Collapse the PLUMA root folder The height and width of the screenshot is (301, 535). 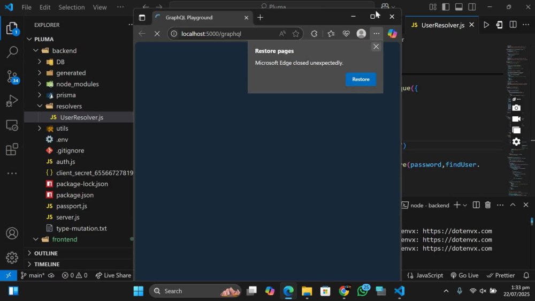[29, 39]
